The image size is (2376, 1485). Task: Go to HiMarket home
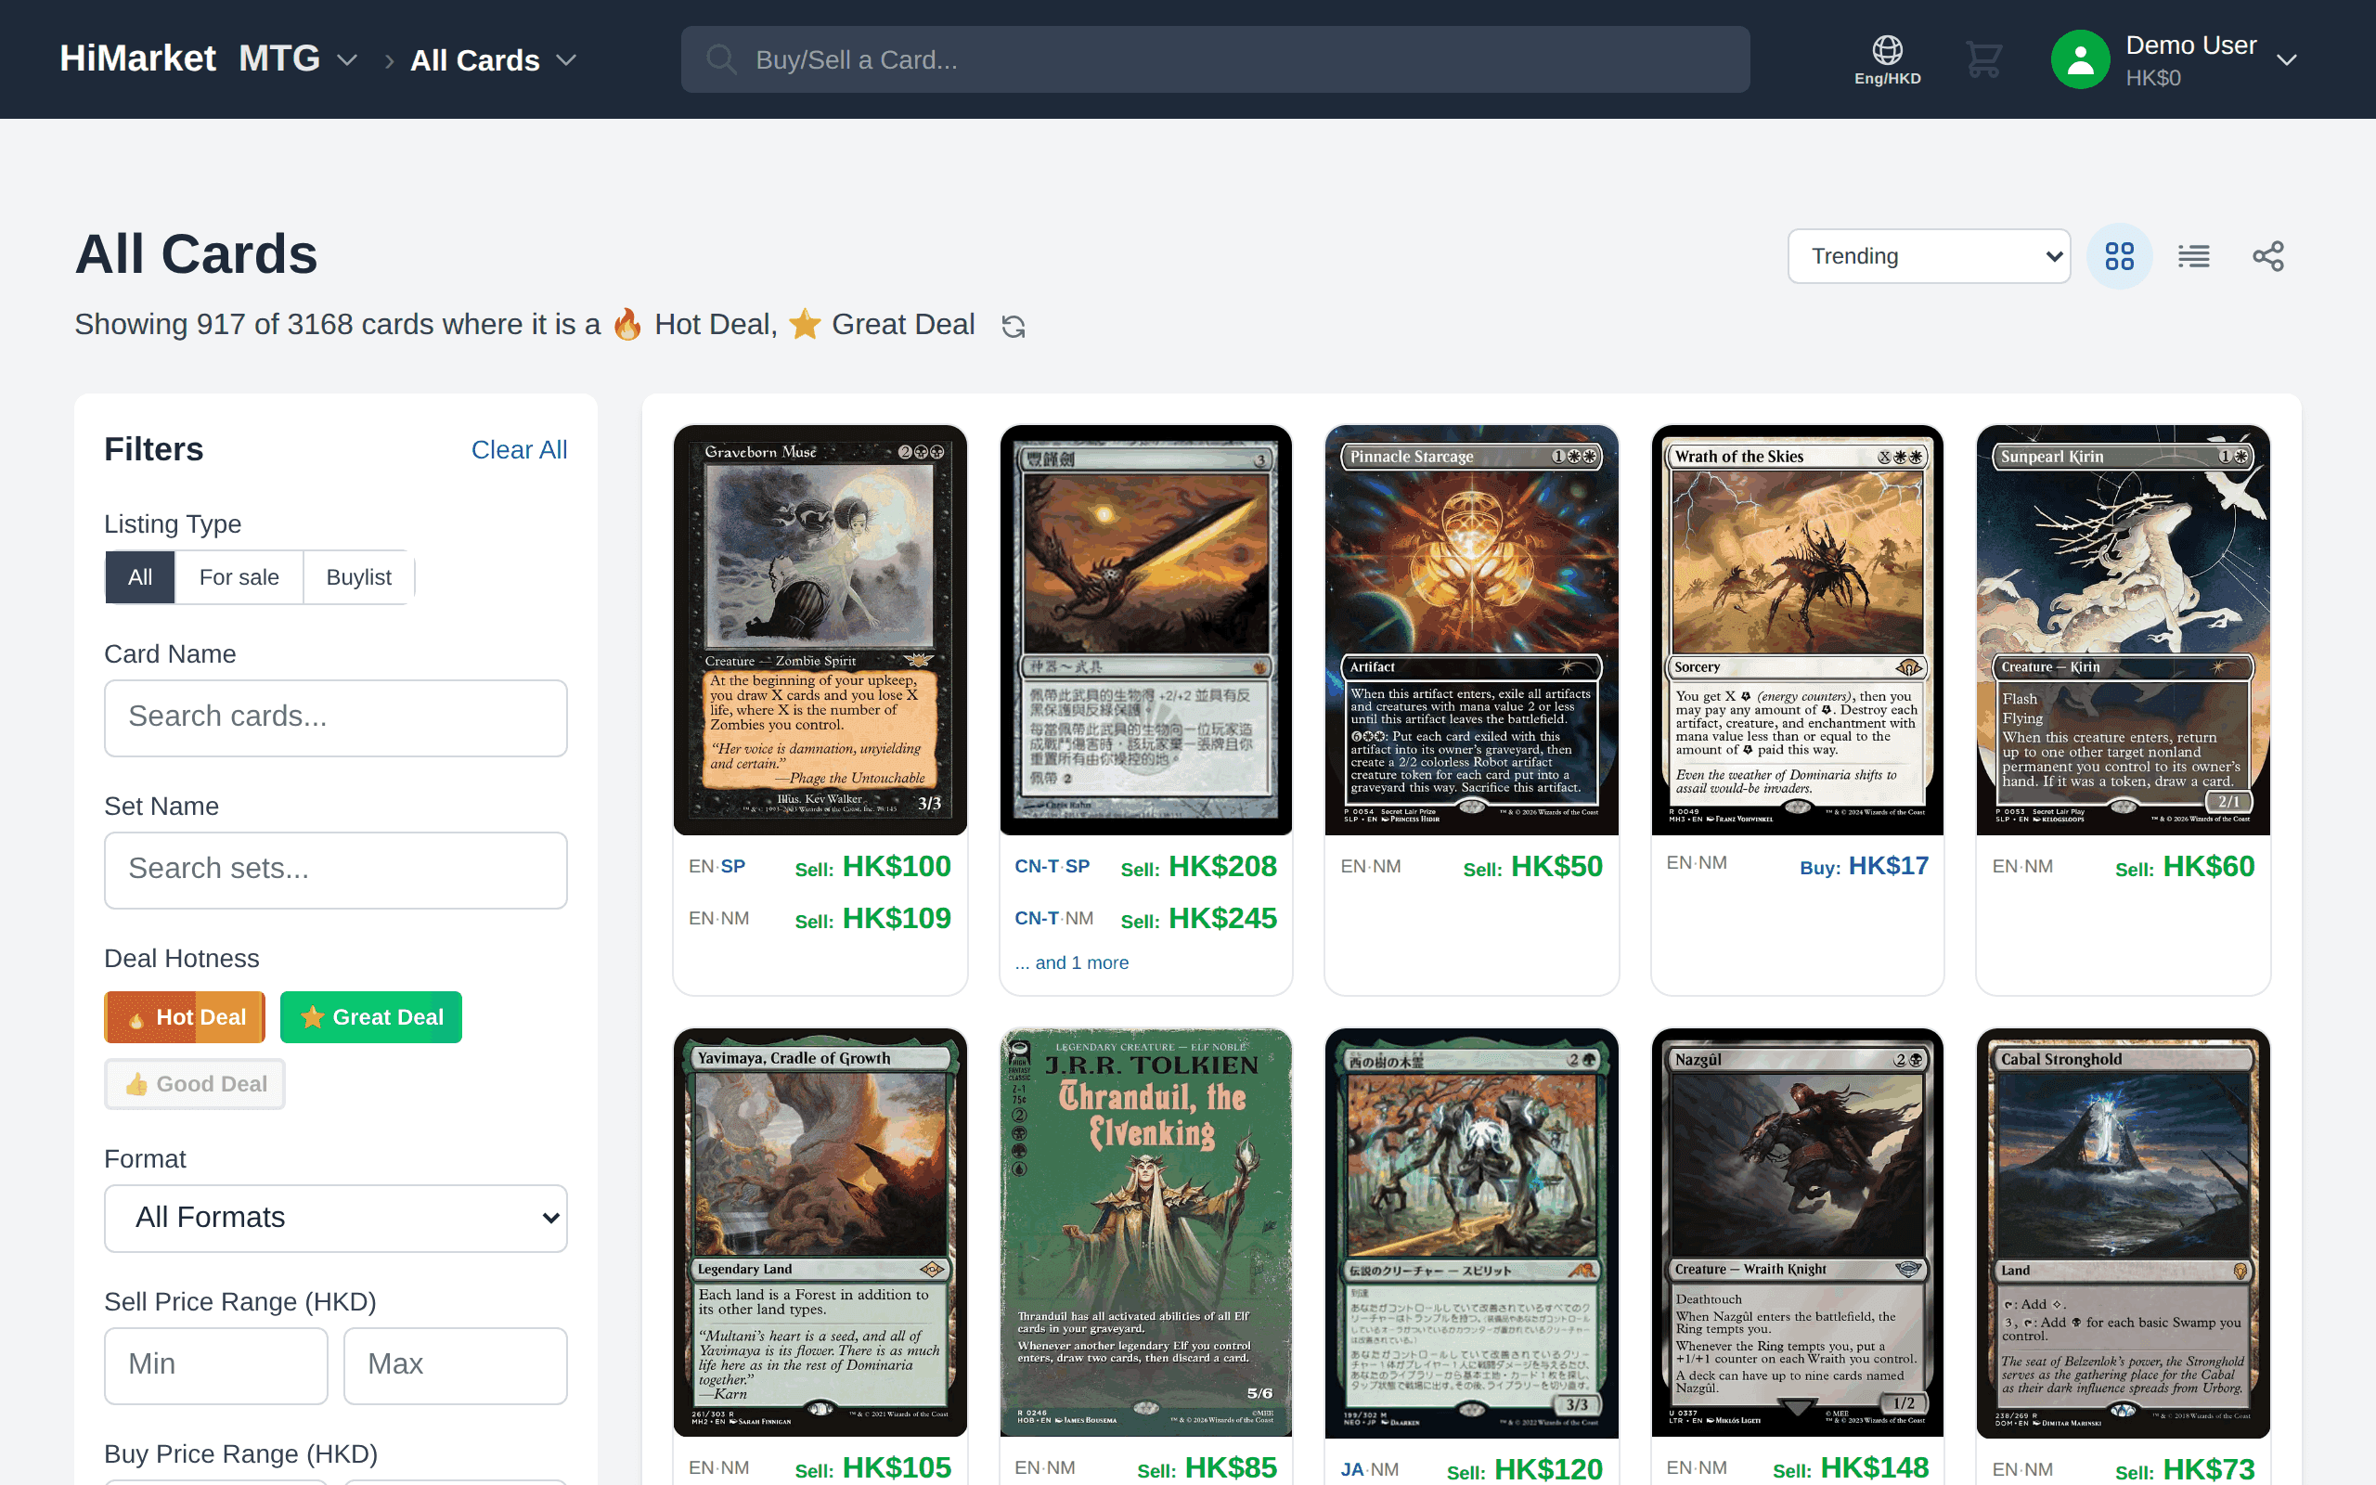137,58
